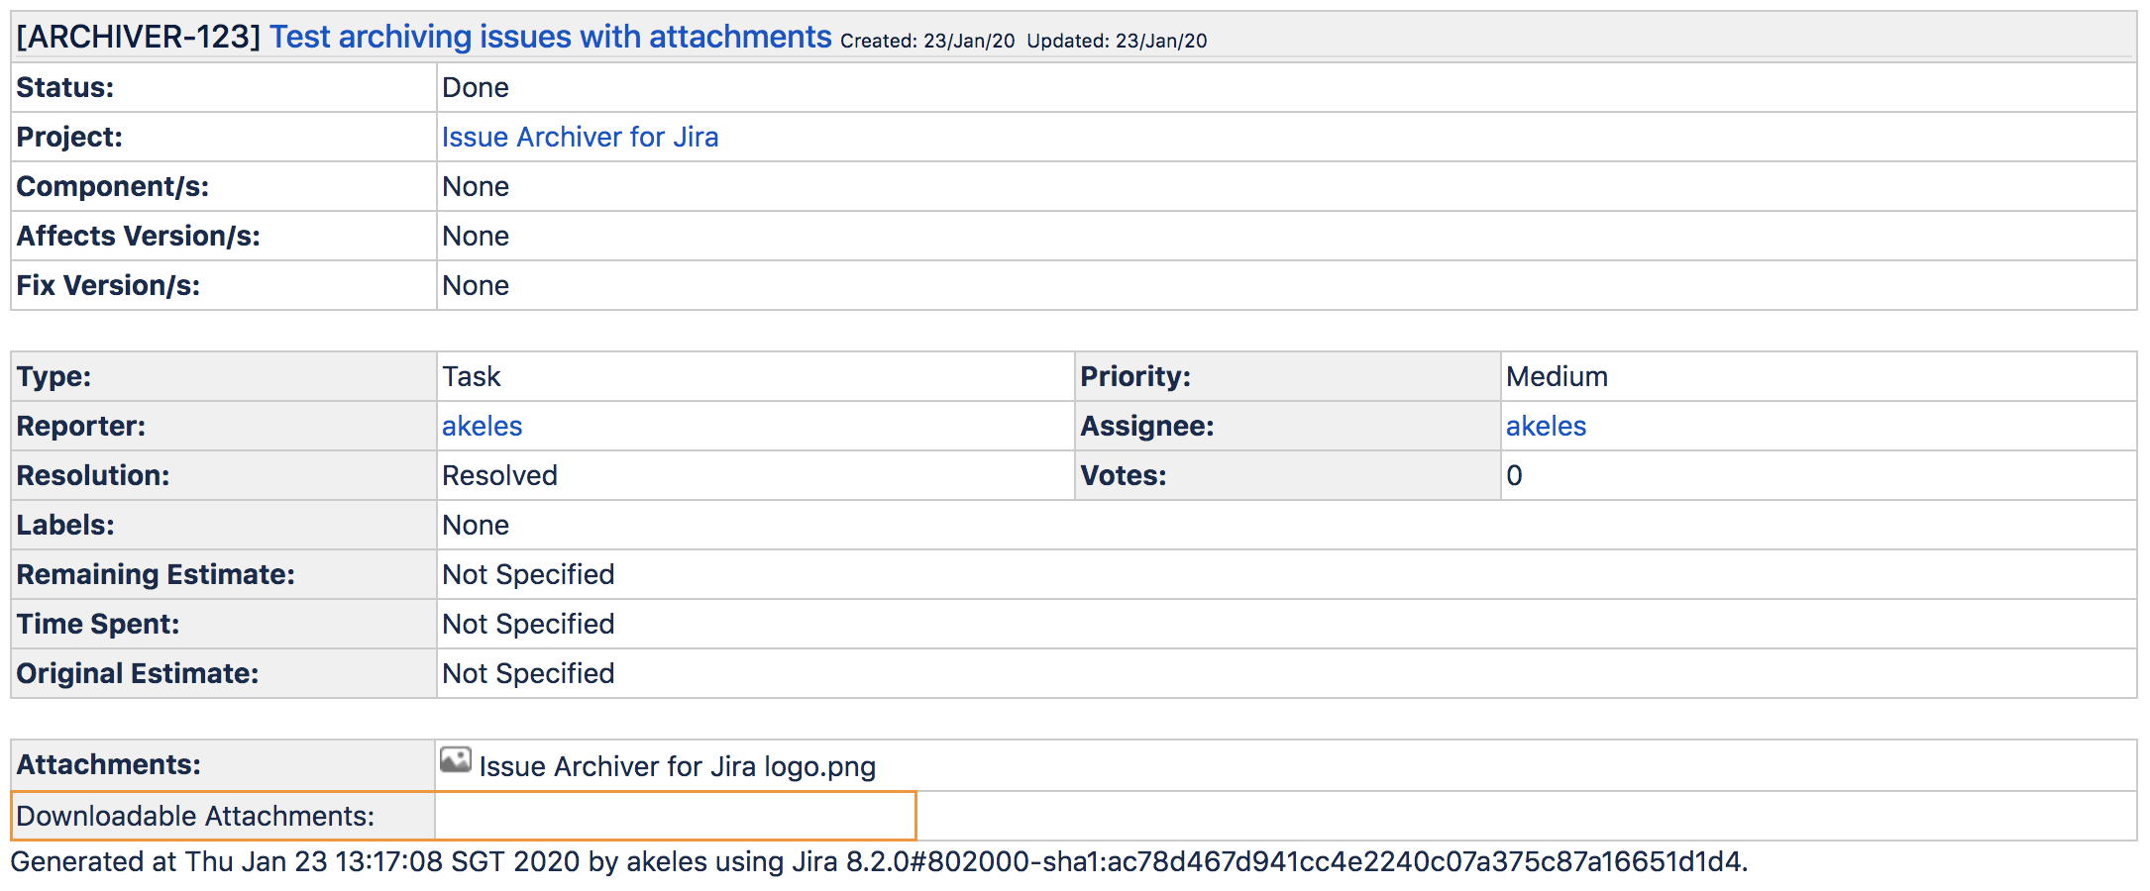Click the ARCHIVER-123 issue key

138,37
